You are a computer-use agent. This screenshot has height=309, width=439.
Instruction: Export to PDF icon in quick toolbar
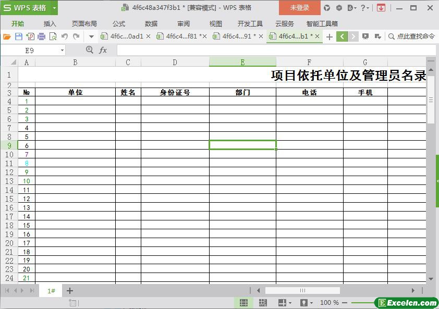(30, 36)
